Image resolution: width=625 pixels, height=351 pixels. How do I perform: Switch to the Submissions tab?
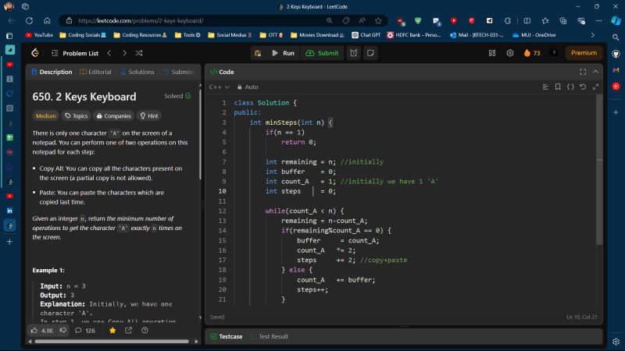click(180, 72)
